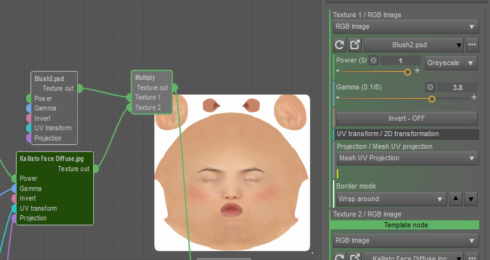490x260 pixels.
Task: Click the Texture 1 / RGB Image heading
Action: point(367,15)
